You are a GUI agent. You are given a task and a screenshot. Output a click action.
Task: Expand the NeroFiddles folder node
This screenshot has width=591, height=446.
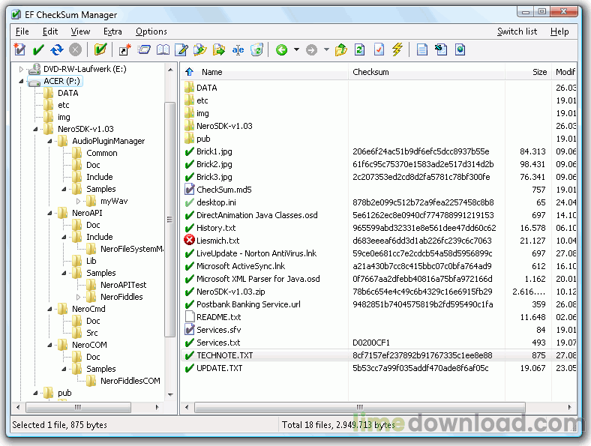79,297
